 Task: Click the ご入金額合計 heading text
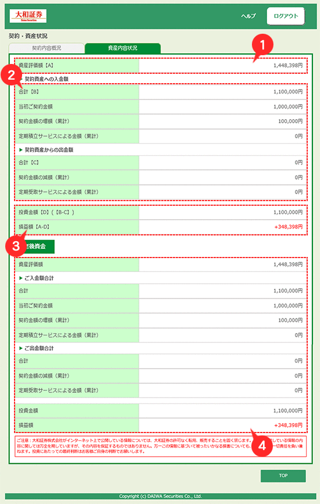(39, 278)
